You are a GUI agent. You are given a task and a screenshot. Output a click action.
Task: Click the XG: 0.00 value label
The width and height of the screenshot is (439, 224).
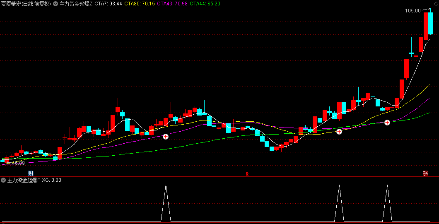click(x=51, y=180)
